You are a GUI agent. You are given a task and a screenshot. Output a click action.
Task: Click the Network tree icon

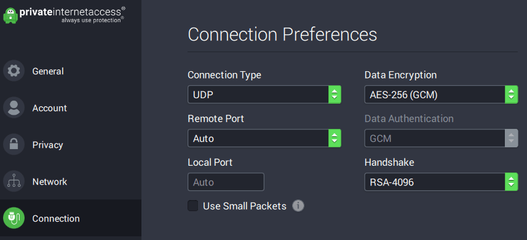pos(14,182)
